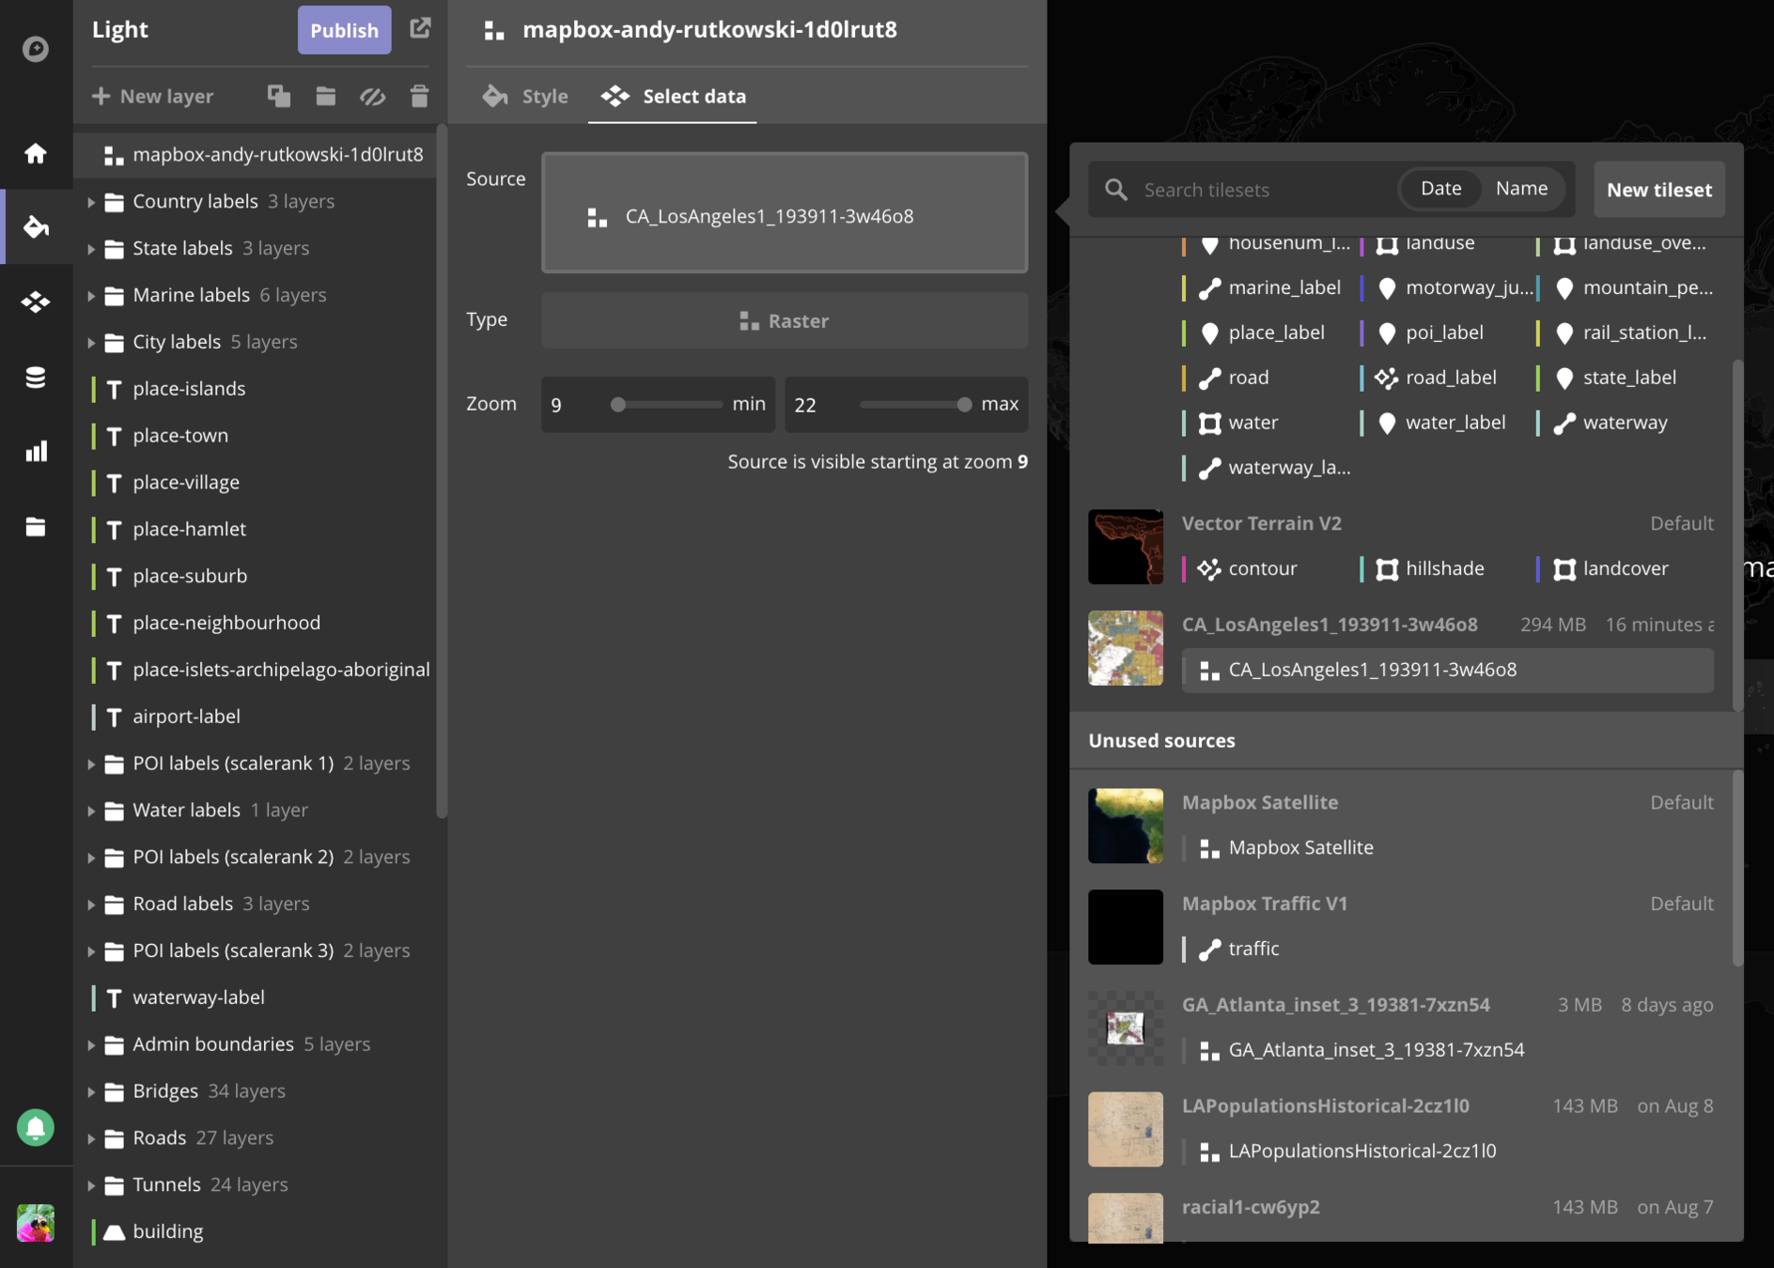Expand the City labels folder
The width and height of the screenshot is (1774, 1268).
(91, 343)
